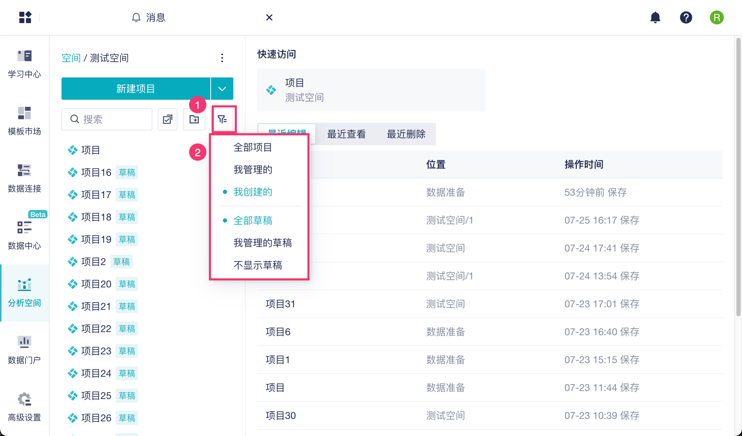Screen dimensions: 742x436
Task: Open the filter projects icon
Action: (x=223, y=119)
